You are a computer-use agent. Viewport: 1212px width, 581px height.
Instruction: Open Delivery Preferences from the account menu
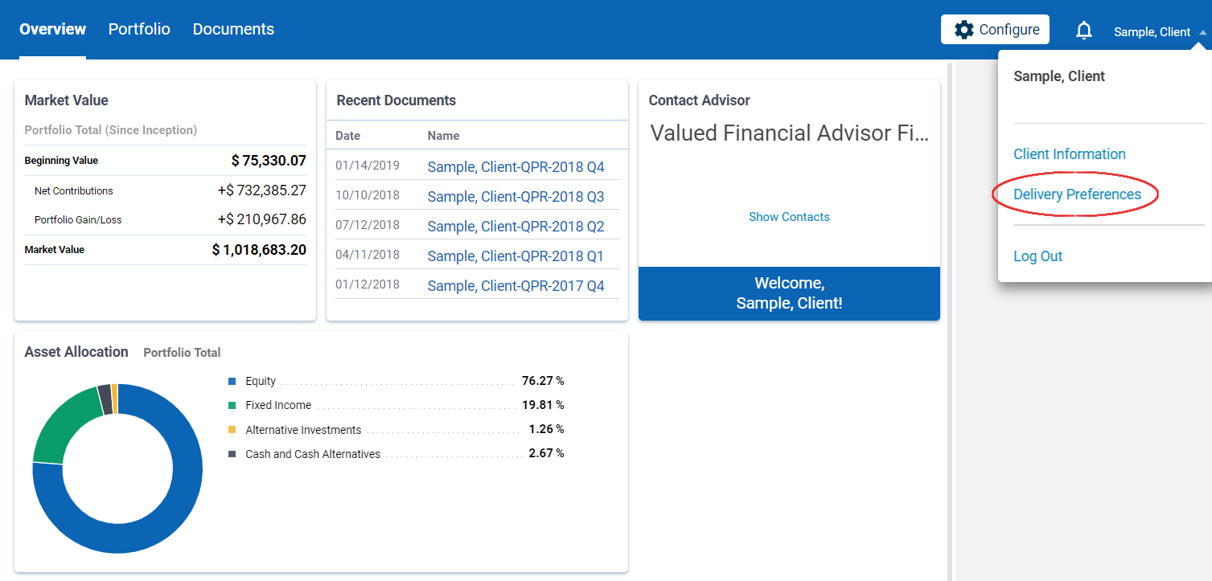click(1077, 194)
